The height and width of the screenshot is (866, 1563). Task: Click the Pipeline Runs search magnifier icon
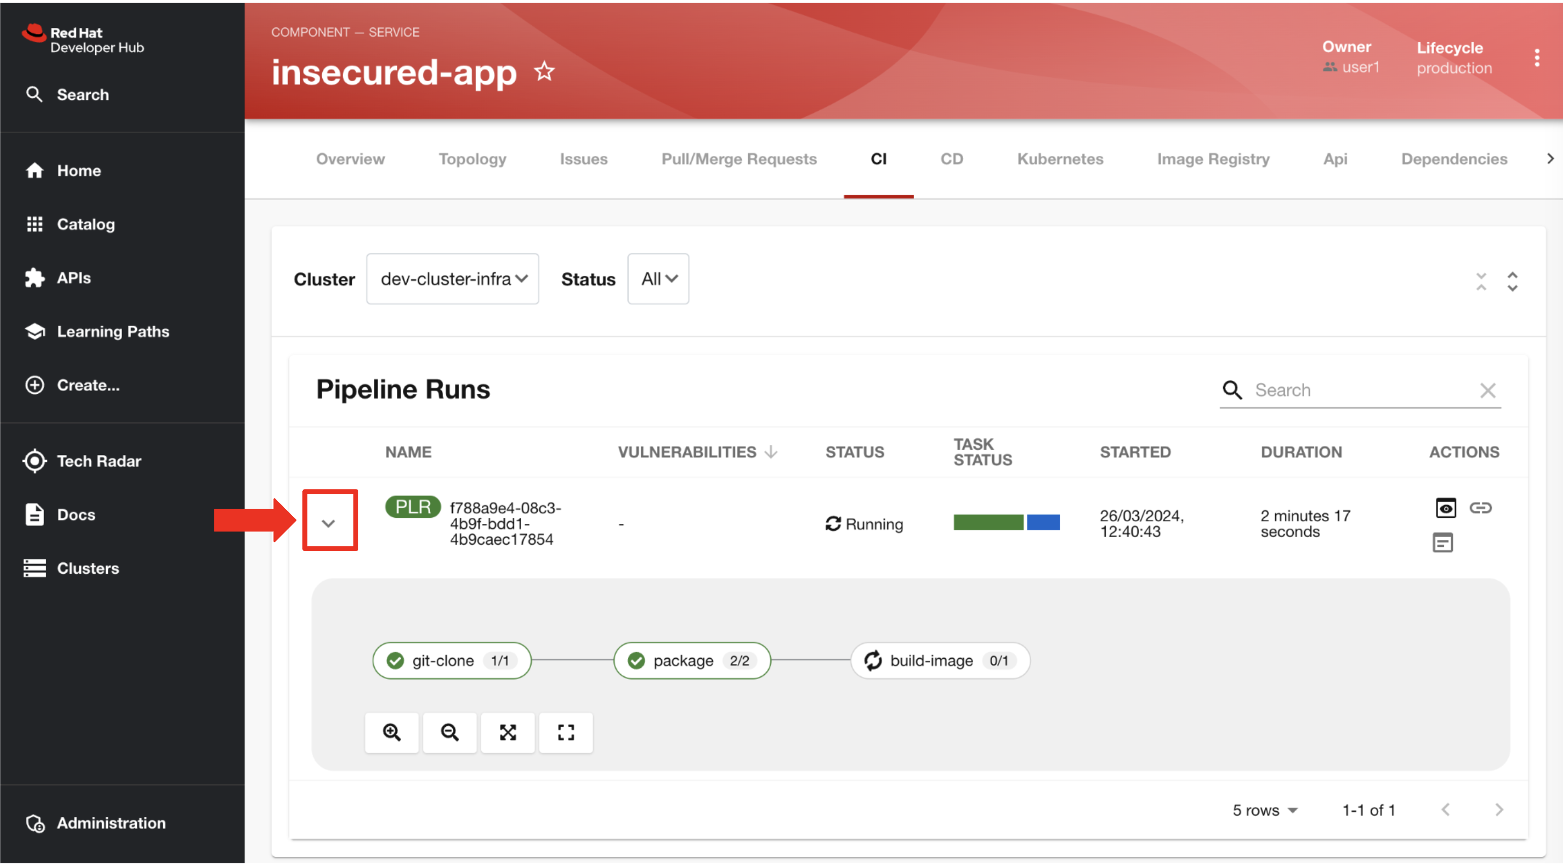1232,389
